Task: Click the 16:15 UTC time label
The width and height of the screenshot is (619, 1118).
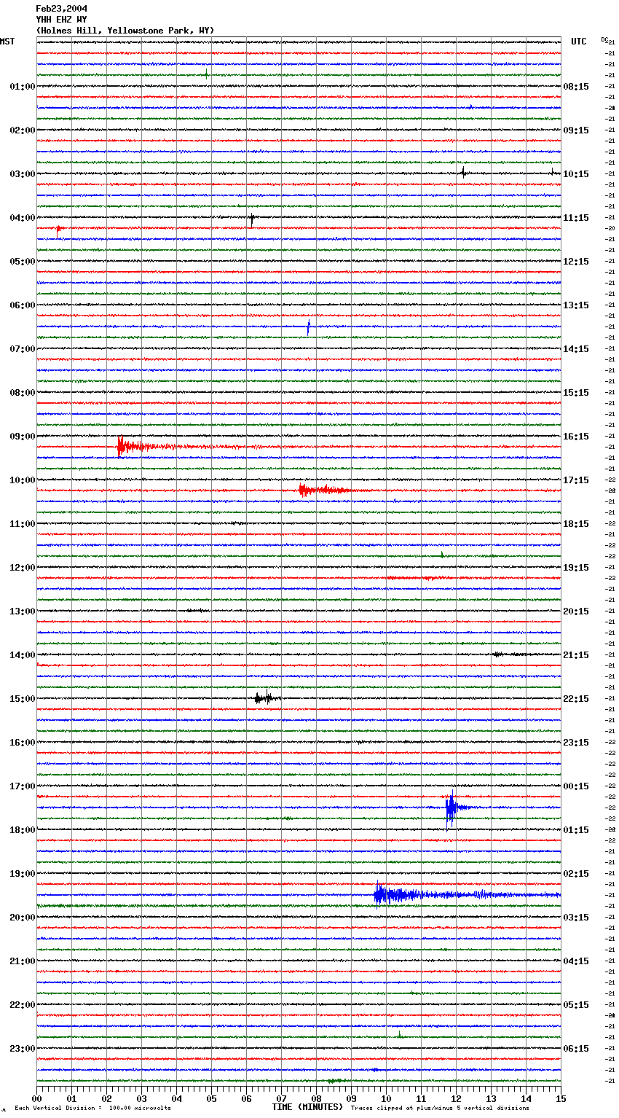Action: point(576,437)
